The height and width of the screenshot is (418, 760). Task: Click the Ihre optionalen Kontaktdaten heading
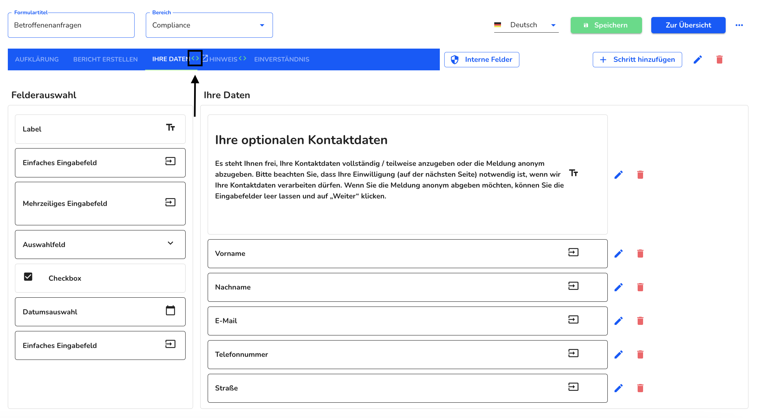click(x=301, y=140)
